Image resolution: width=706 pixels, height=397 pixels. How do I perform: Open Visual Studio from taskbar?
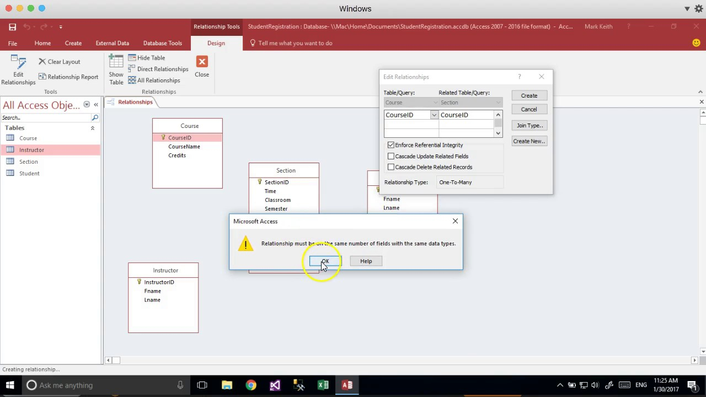[275, 385]
